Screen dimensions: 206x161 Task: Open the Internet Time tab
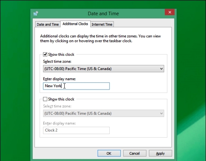tap(102, 25)
